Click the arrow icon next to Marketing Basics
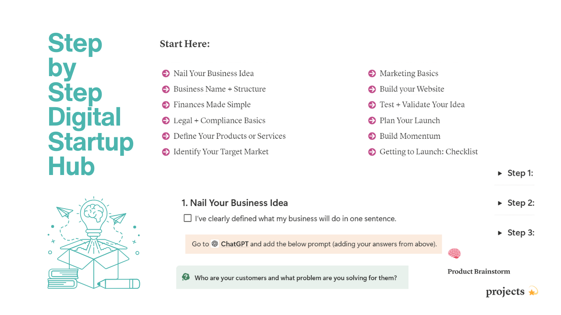This screenshot has height=315, width=561. [372, 73]
